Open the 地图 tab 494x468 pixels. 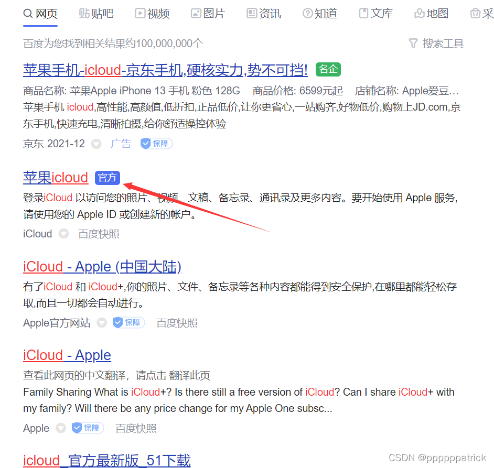(431, 14)
